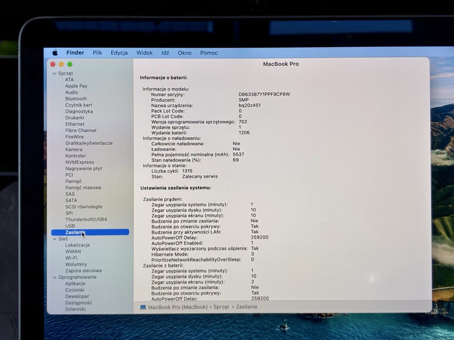Screen dimensions: 454x340
Task: Select Kontroler in the sidebar
Action: tap(75, 156)
